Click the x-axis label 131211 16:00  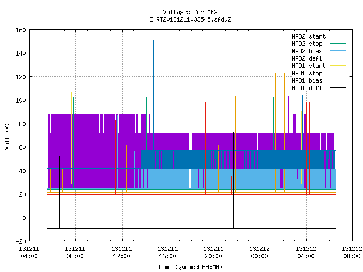pyautogui.click(x=167, y=253)
